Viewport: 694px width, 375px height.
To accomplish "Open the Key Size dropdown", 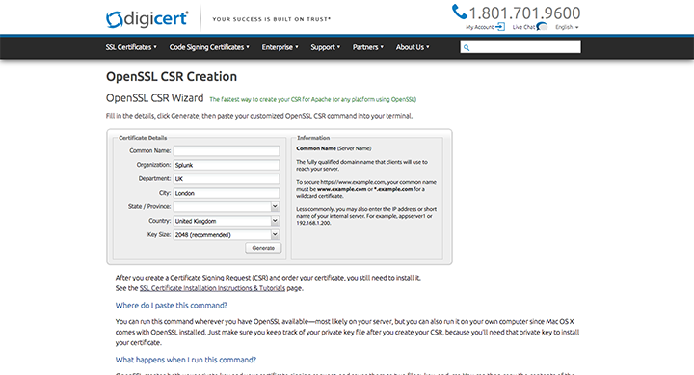I will 227,234.
